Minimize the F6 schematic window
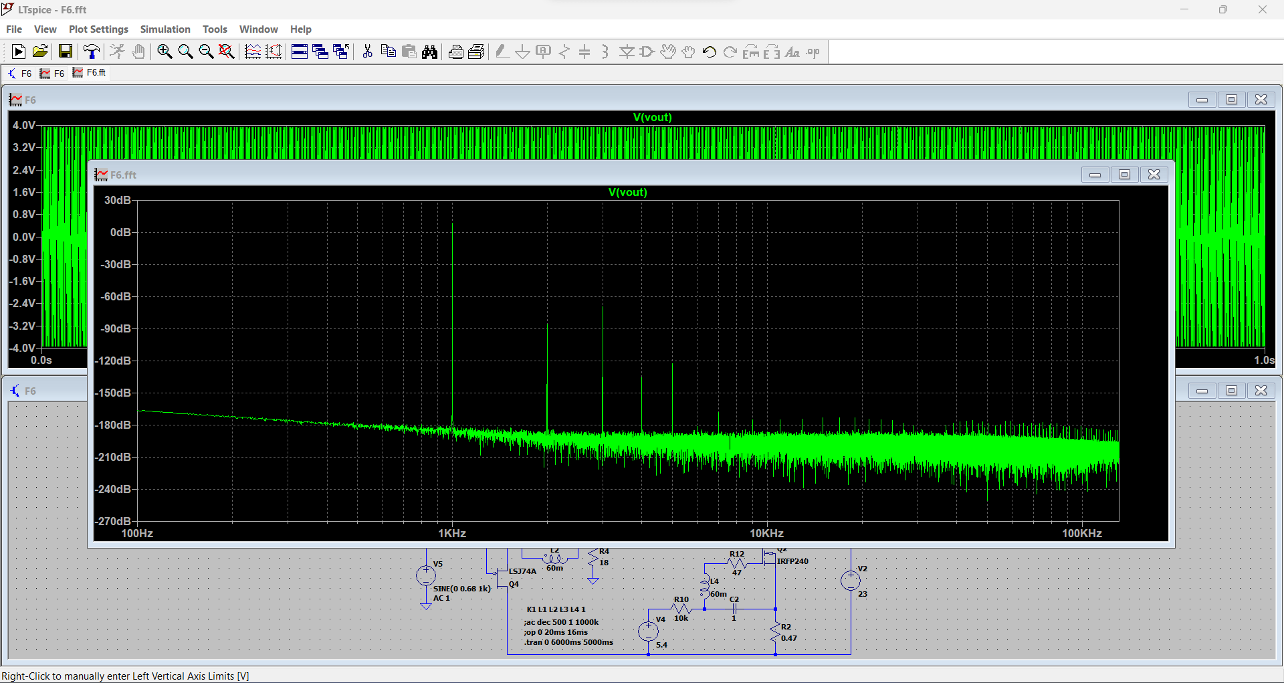The image size is (1284, 683). tap(1202, 391)
